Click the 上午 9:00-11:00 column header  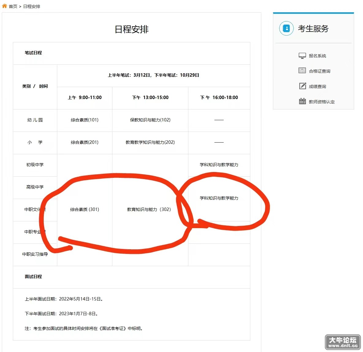click(85, 98)
